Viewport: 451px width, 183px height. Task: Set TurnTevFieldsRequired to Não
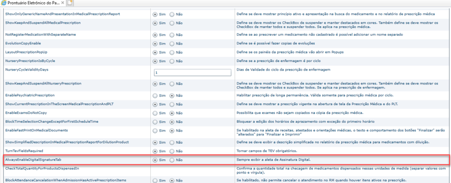point(172,151)
